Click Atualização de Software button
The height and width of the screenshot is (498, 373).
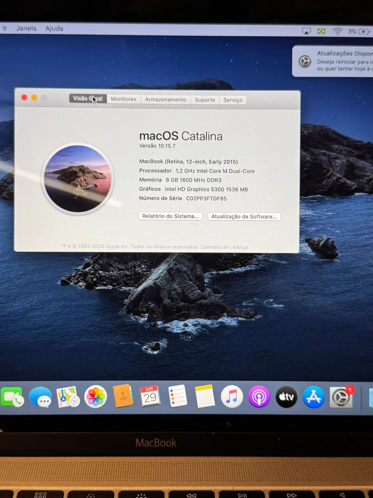[x=244, y=216]
